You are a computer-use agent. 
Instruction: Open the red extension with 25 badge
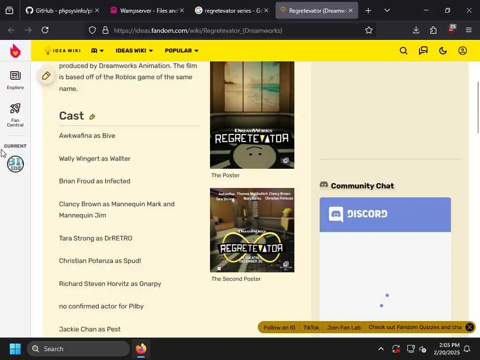[x=451, y=30]
